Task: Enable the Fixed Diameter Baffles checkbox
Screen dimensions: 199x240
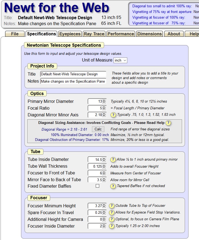Action: tap(97, 186)
